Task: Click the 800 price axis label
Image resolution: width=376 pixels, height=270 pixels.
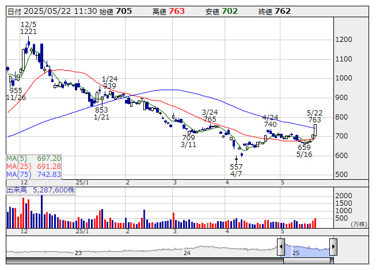Action: pos(341,117)
